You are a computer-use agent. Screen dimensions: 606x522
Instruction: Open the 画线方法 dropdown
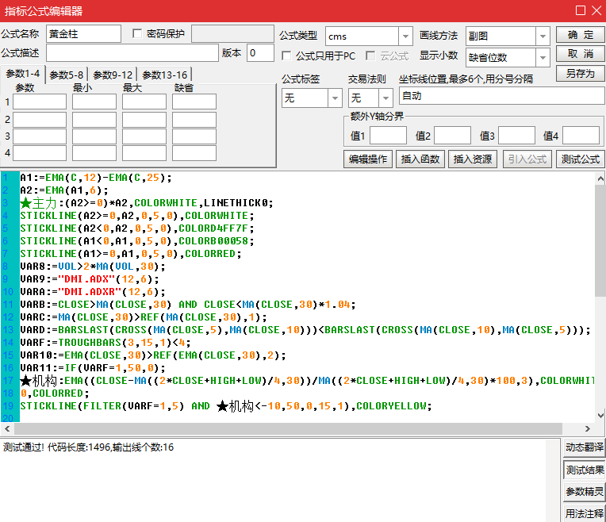[x=543, y=36]
